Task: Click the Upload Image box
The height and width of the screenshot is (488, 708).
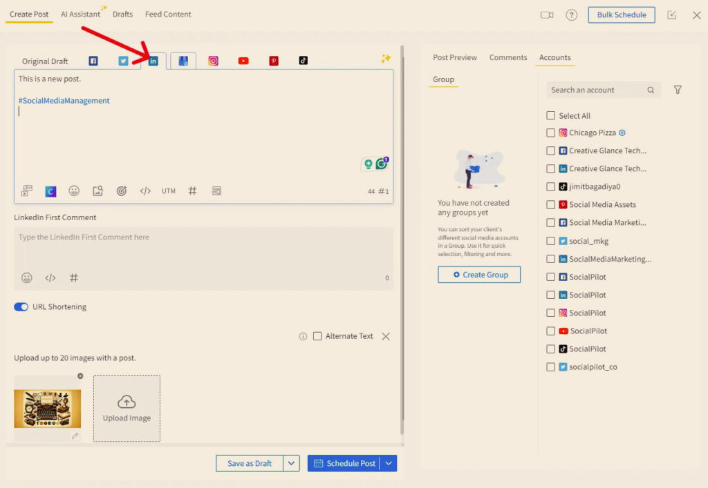Action: tap(127, 408)
